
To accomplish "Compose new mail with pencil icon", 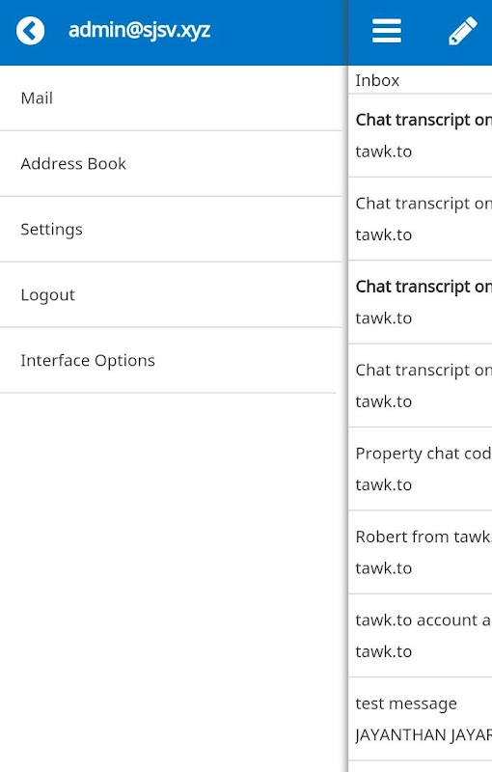I will pyautogui.click(x=463, y=31).
